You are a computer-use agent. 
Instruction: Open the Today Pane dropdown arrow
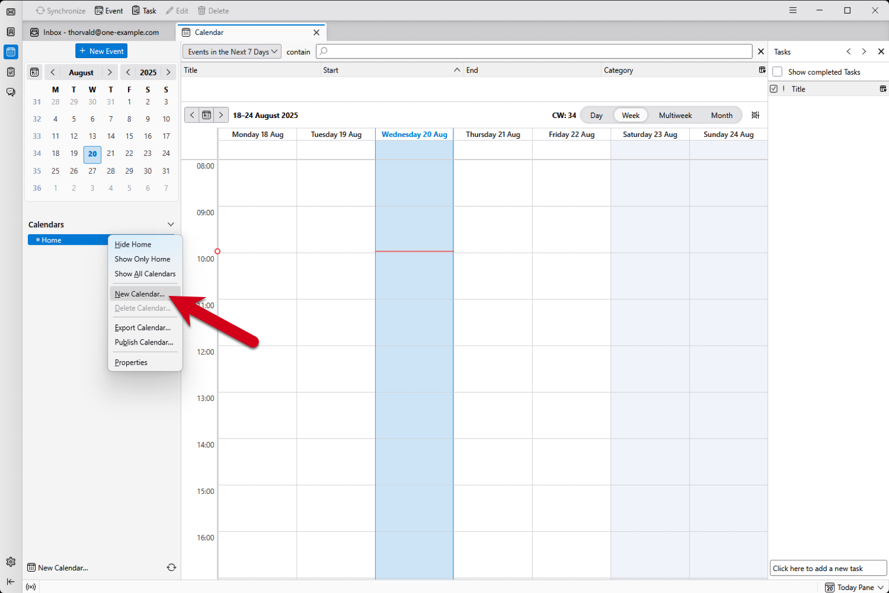880,587
